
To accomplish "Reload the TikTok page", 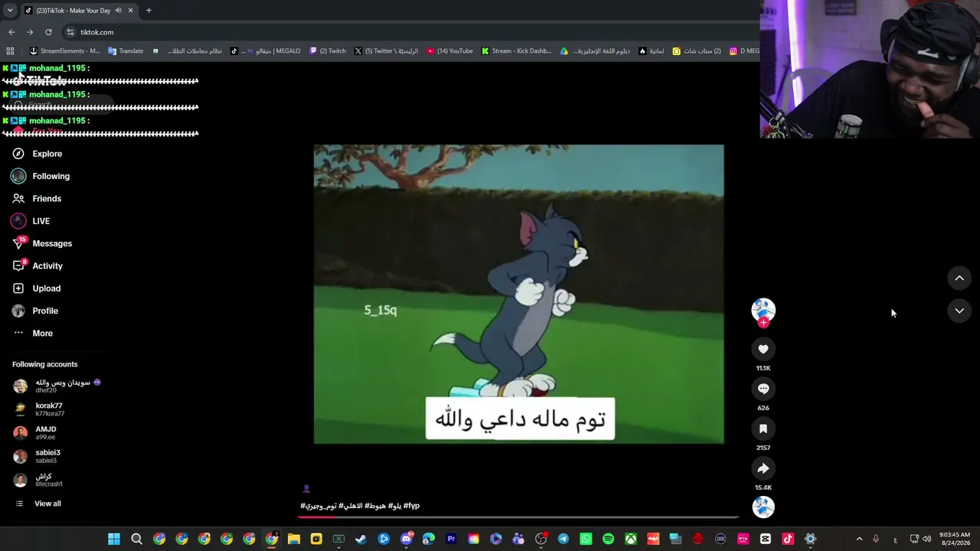I will tap(48, 32).
